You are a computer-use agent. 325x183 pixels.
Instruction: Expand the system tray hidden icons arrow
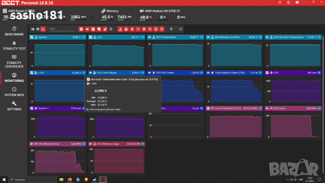[x=287, y=179]
